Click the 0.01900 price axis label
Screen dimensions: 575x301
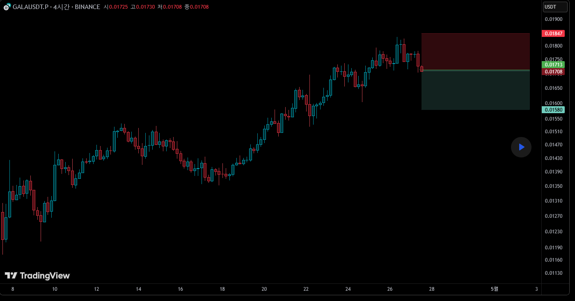click(x=553, y=19)
